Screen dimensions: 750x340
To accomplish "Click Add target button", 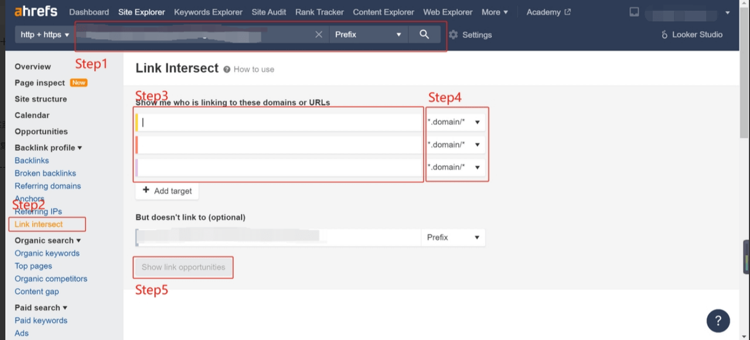I will point(167,191).
